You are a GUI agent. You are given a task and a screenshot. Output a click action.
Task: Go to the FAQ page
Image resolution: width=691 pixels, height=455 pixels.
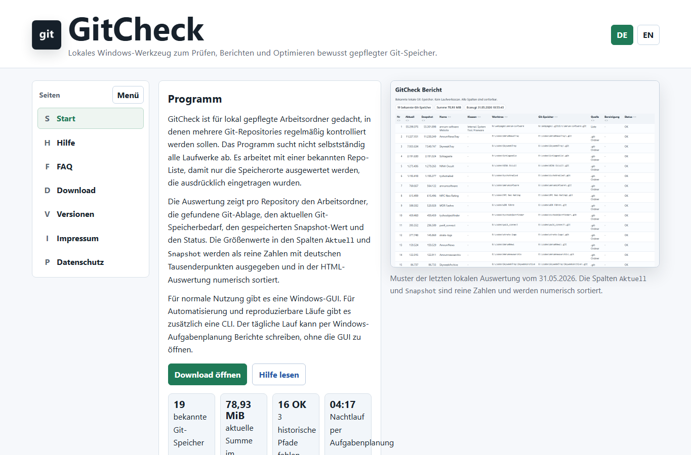click(x=91, y=166)
